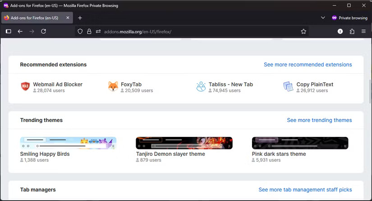Open the FoxyTab extension page
Screen dimensions: 372x201
click(131, 84)
